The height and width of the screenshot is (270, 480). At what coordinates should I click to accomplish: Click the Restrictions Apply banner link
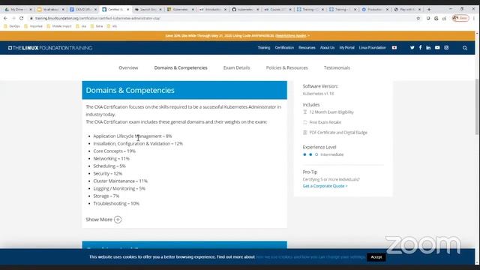(290, 36)
